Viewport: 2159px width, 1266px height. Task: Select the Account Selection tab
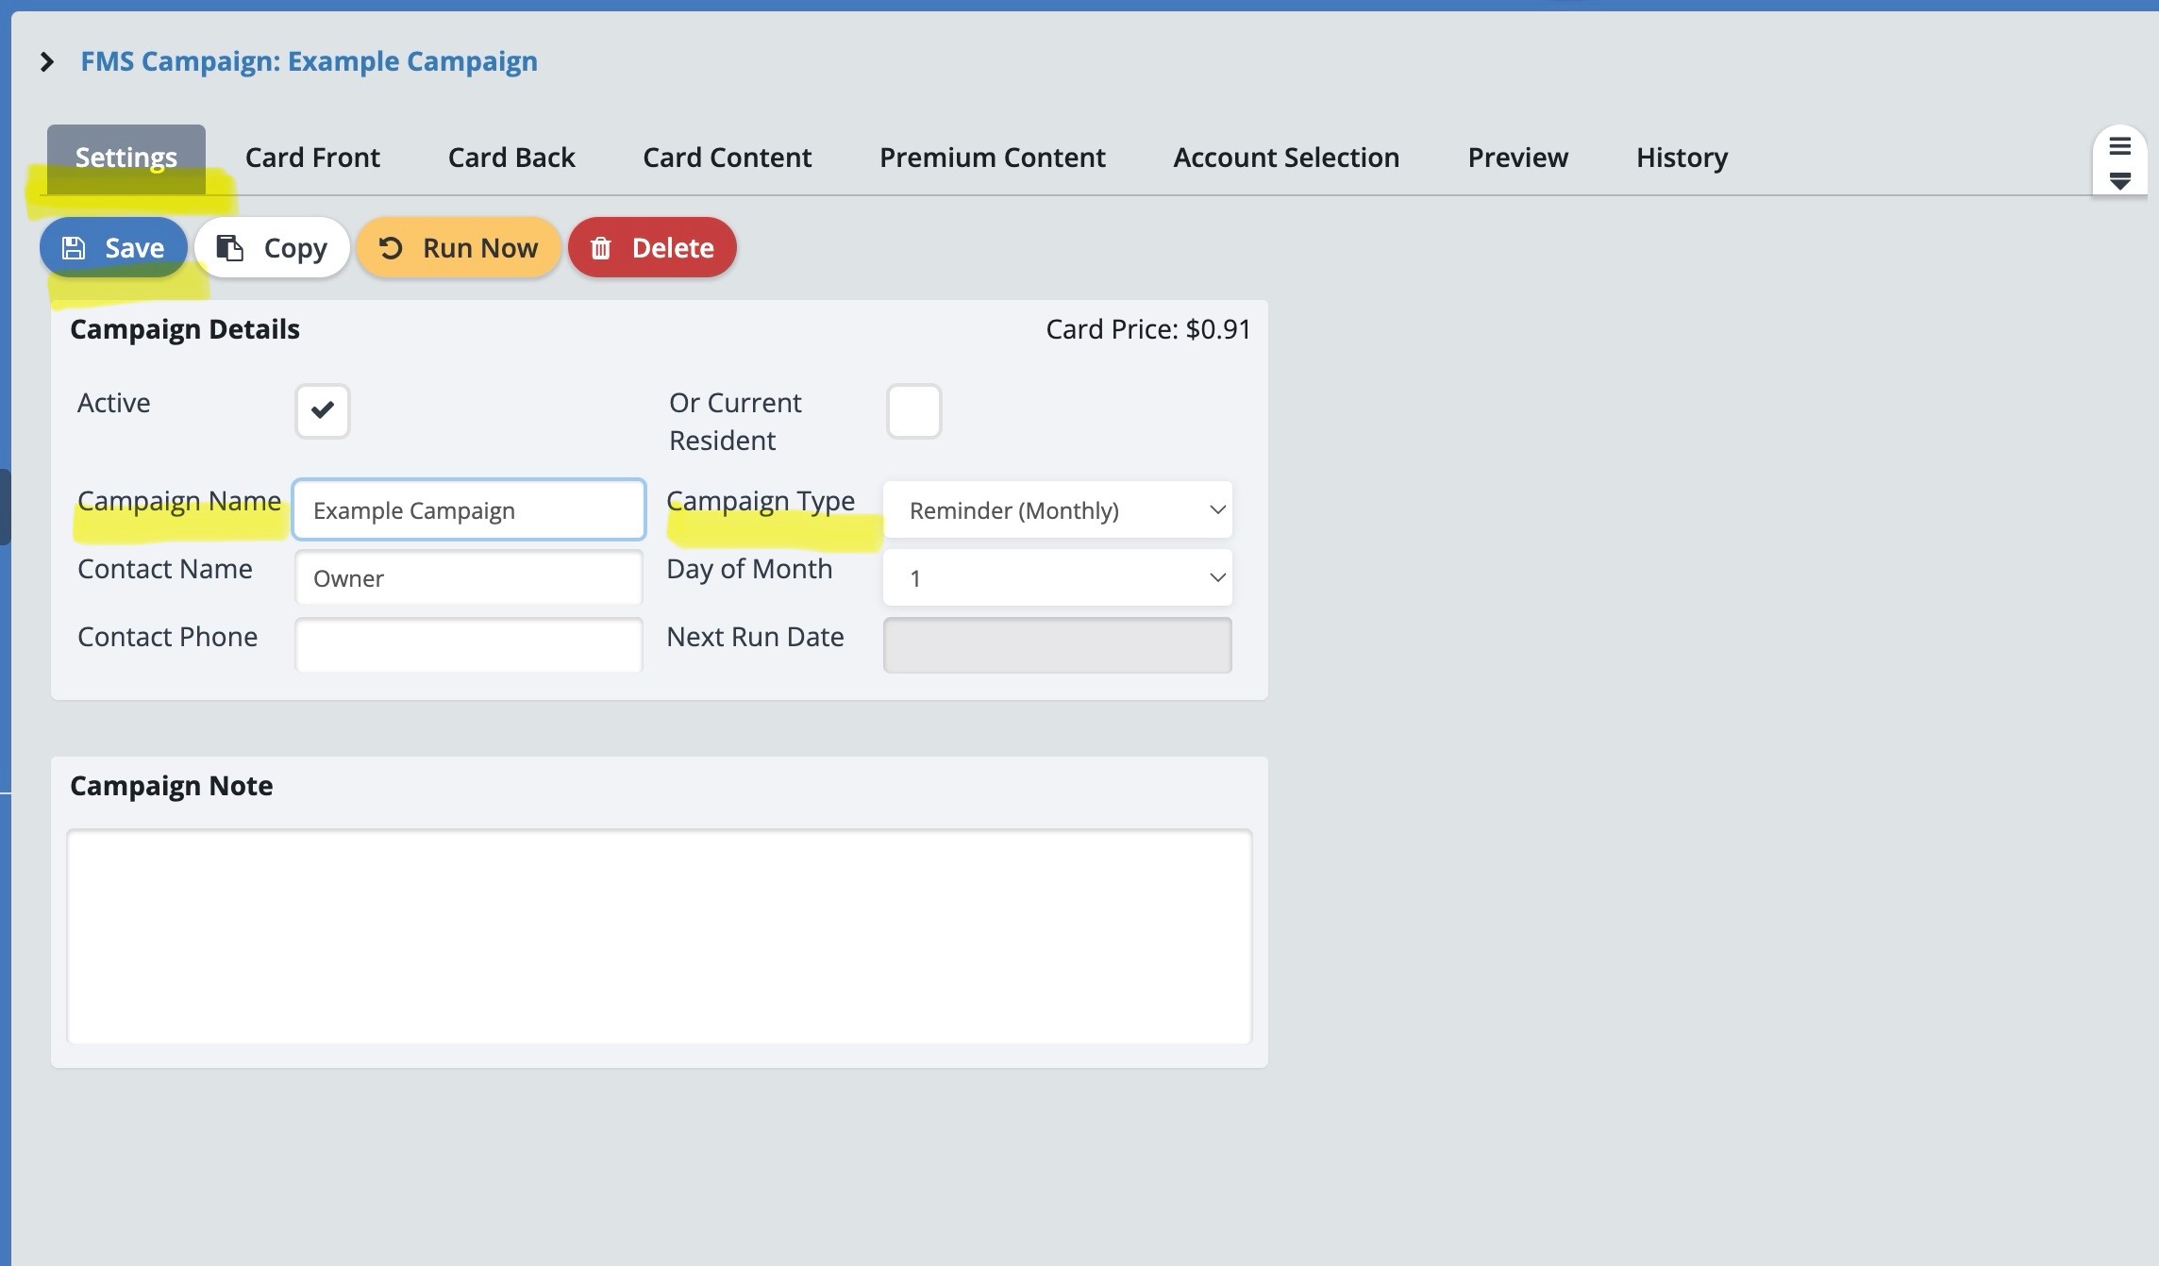click(x=1286, y=158)
